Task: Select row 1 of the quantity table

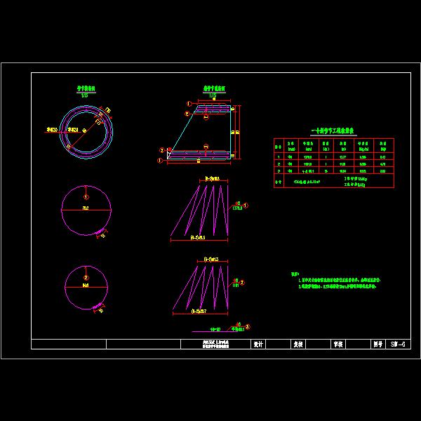Action: coord(333,156)
